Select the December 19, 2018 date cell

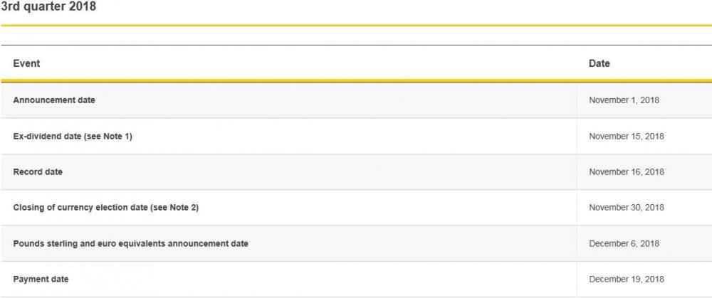point(626,280)
